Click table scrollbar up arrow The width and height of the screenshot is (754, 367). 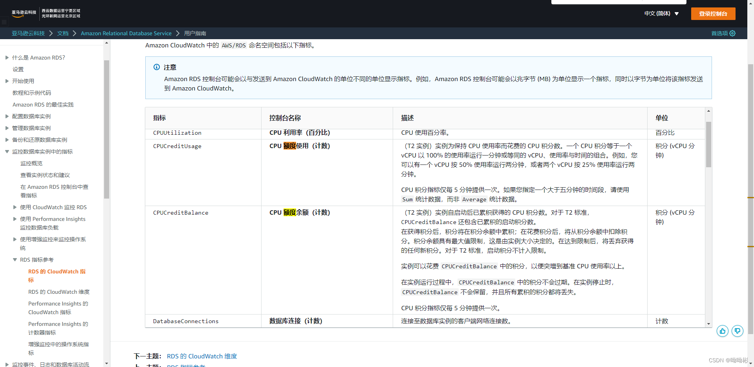coord(708,111)
